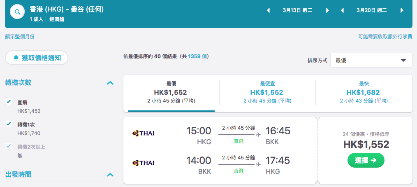The image size is (417, 187).
Task: Click the THAI airline logo on outbound flight
Action: click(143, 133)
